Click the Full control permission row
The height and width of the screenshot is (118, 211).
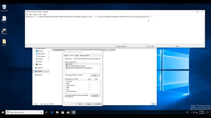coord(83,81)
